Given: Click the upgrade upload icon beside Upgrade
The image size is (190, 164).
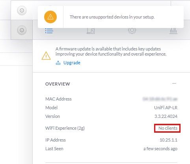Looking at the screenshot, I should (x=58, y=63).
